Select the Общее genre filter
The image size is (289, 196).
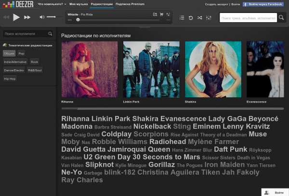pyautogui.click(x=9, y=53)
